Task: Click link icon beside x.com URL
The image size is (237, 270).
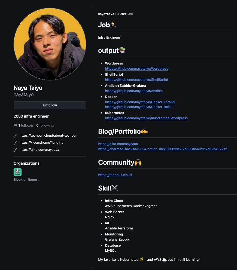Action: pyautogui.click(x=16, y=143)
